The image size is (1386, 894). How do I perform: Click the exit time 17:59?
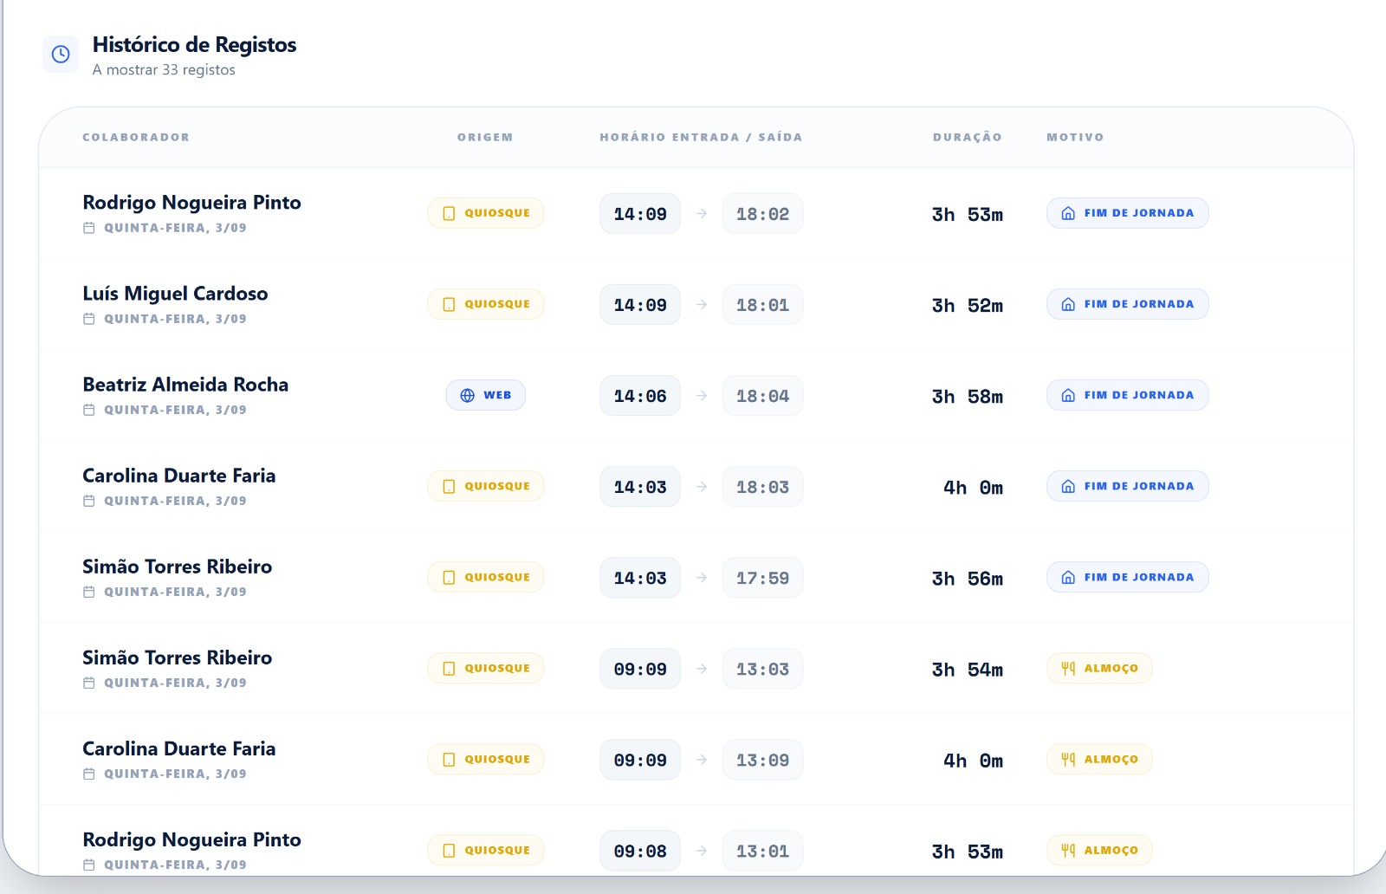click(762, 578)
